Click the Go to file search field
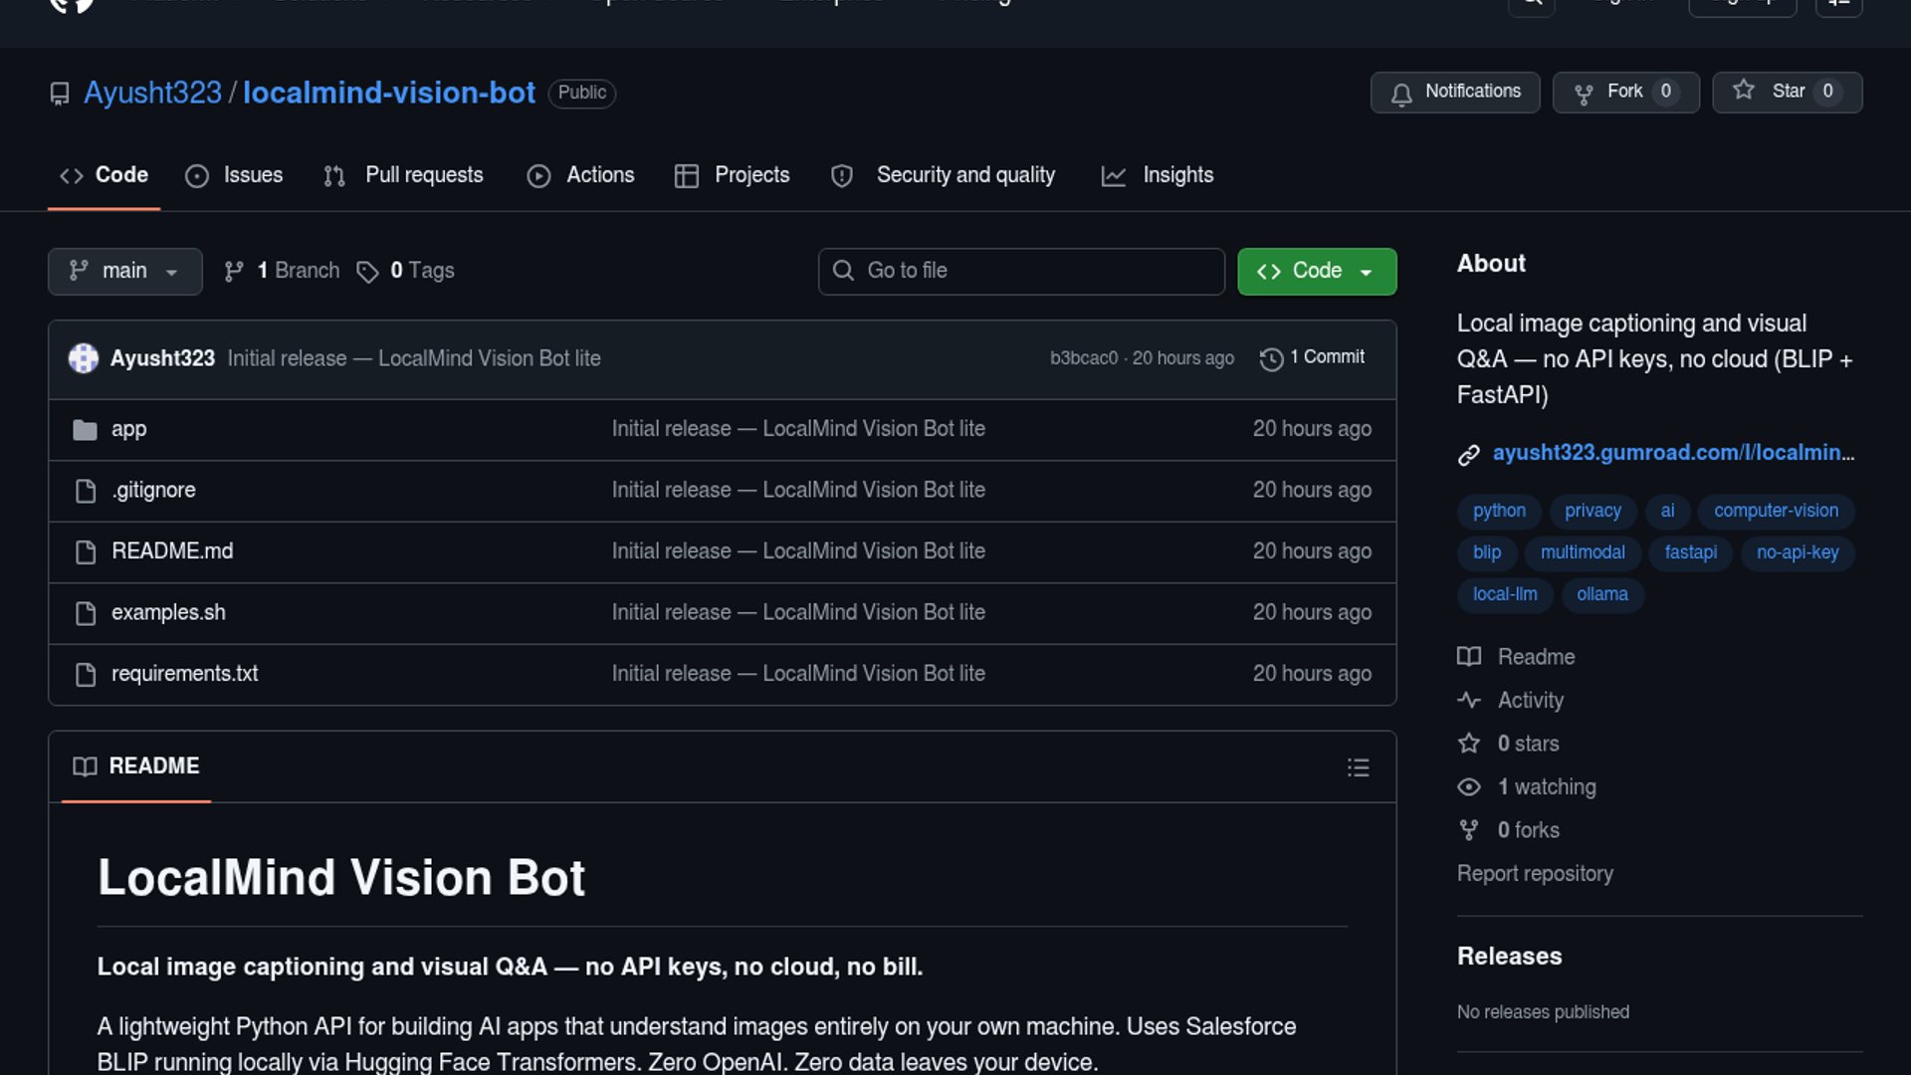This screenshot has height=1075, width=1911. (x=1021, y=271)
